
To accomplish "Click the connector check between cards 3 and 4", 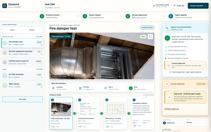I will pyautogui.click(x=129, y=114).
